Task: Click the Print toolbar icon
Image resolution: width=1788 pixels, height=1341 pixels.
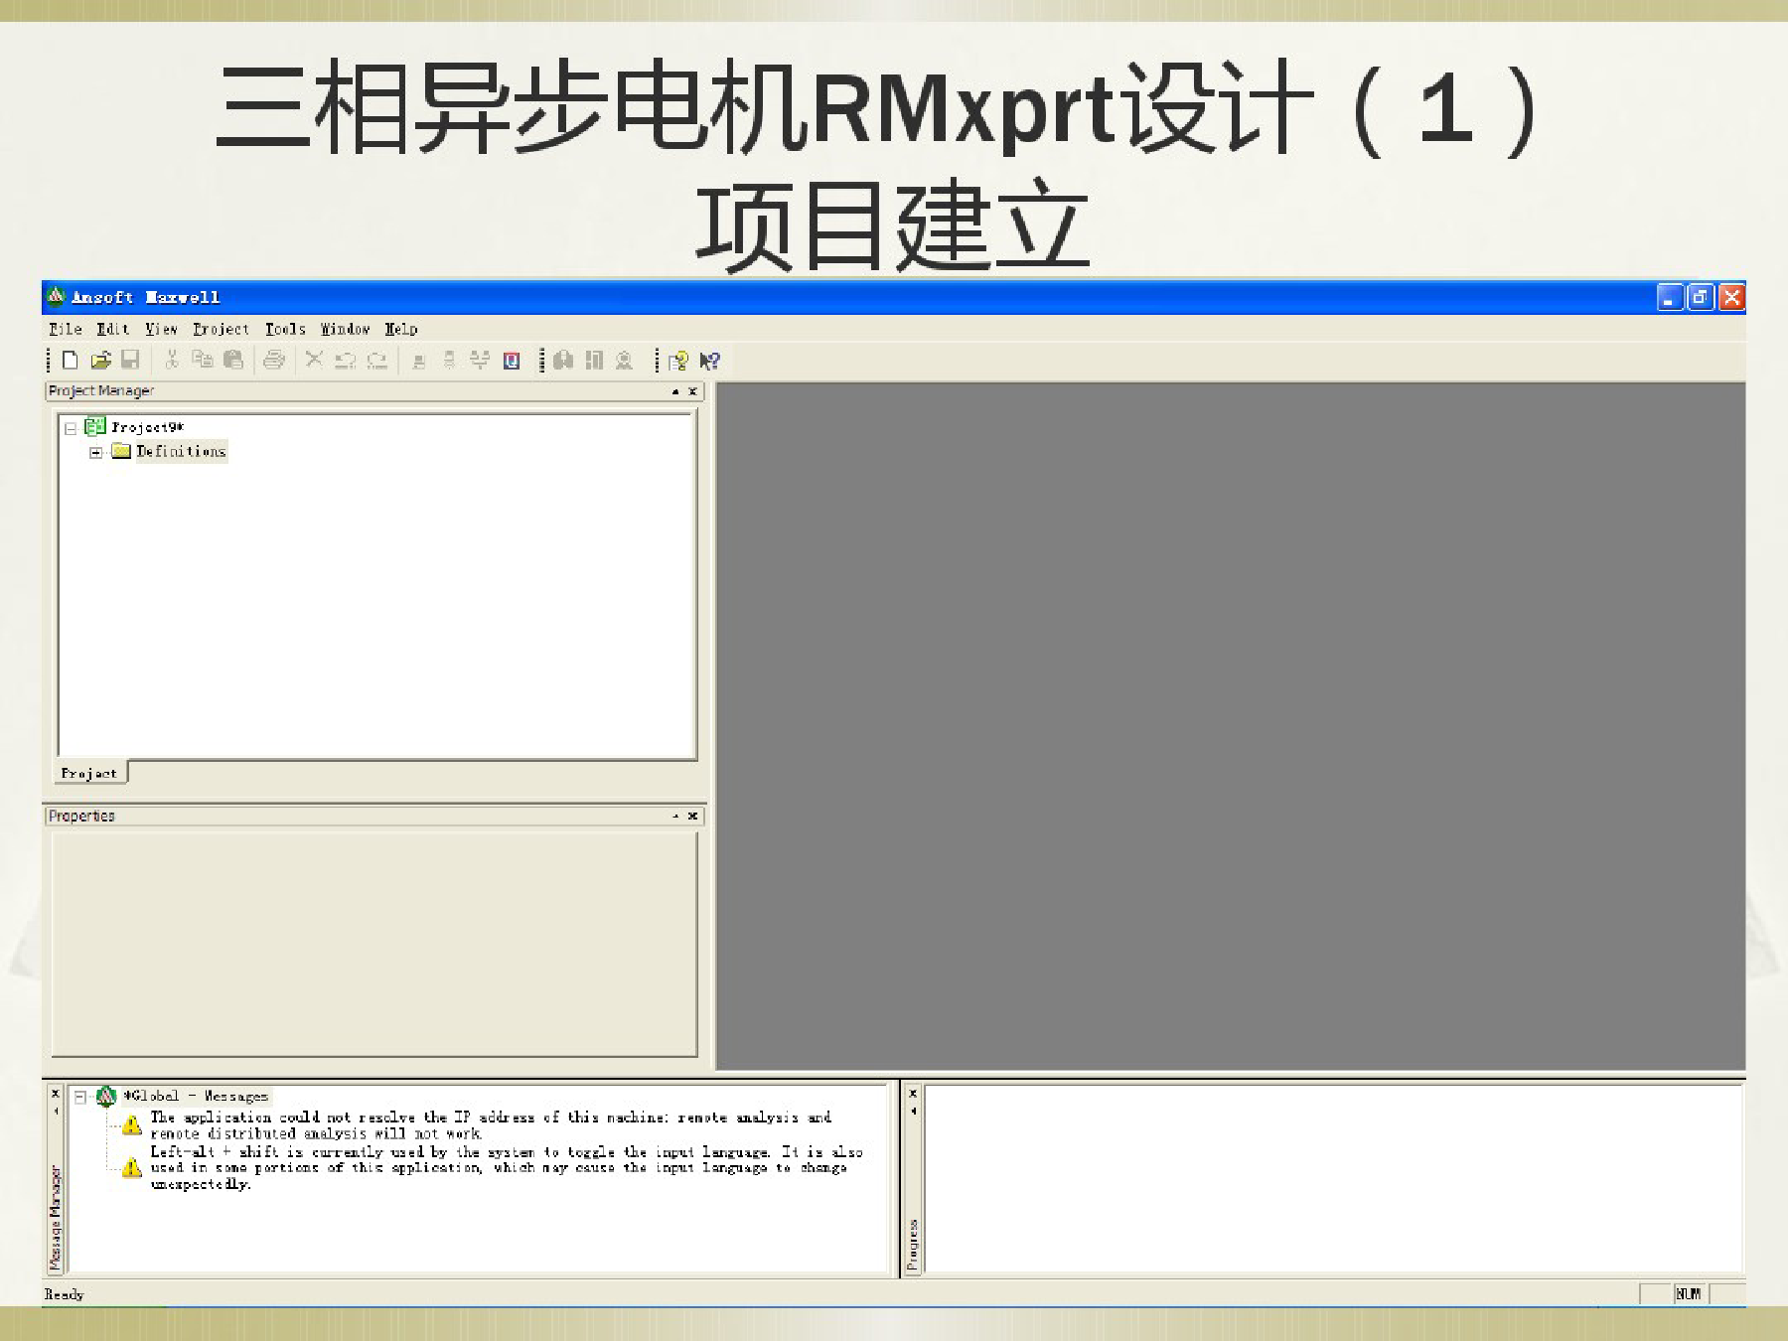Action: [x=274, y=361]
